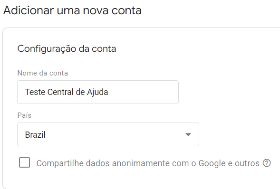Image resolution: width=280 pixels, height=189 pixels.
Task: Click the word Teste in name field
Action: coord(35,92)
